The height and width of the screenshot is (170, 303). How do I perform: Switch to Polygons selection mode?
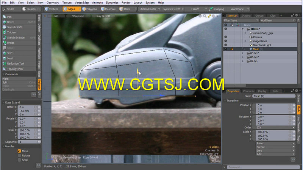click(x=90, y=9)
